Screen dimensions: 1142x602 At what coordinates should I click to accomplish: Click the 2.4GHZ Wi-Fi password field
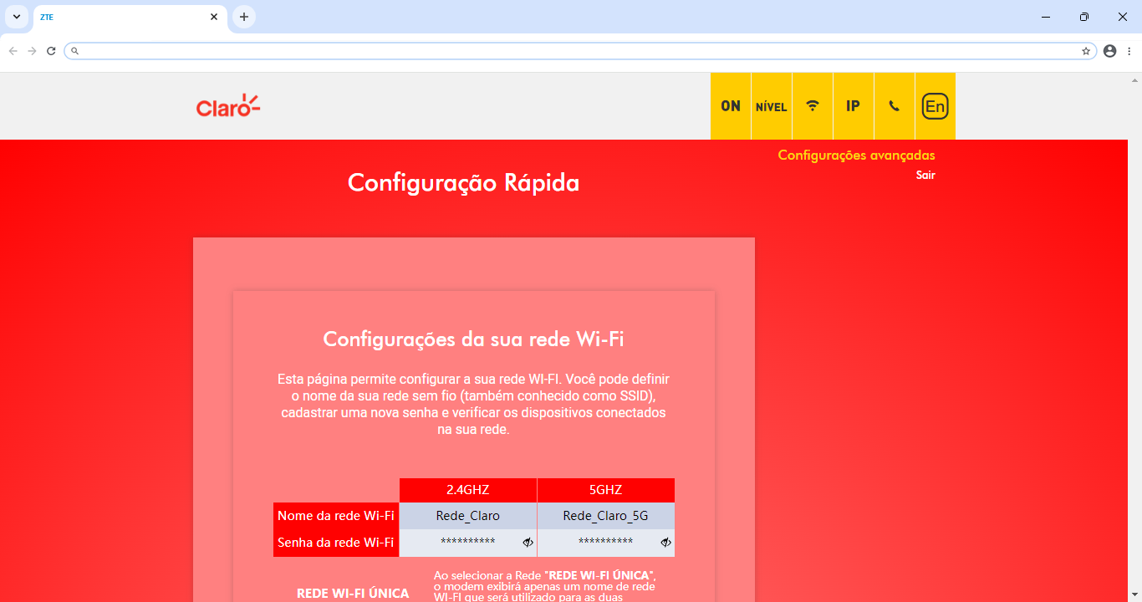coord(468,543)
